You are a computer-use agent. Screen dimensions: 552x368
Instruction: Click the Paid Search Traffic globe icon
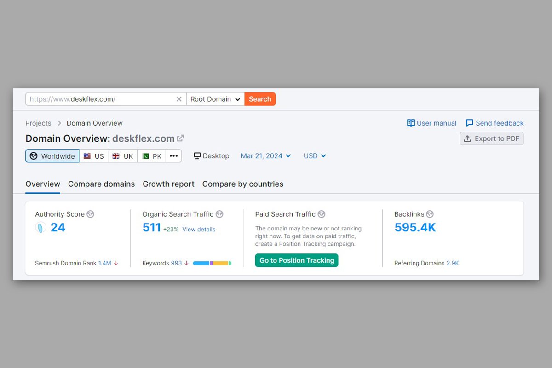pos(322,214)
